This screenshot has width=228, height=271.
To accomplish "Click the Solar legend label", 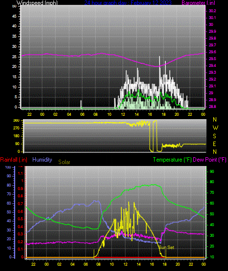I will tap(64, 162).
